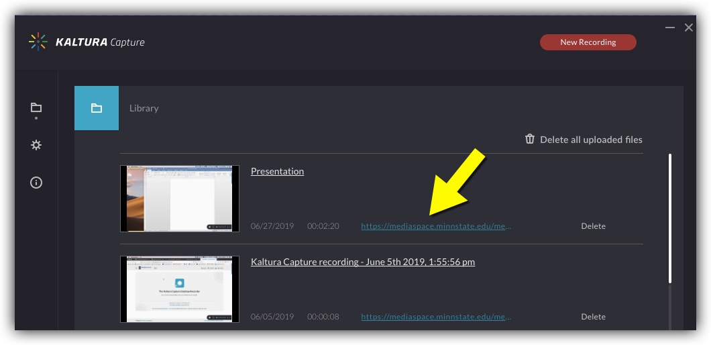The image size is (711, 345).
Task: Delete the June 5th recording
Action: [x=593, y=317]
